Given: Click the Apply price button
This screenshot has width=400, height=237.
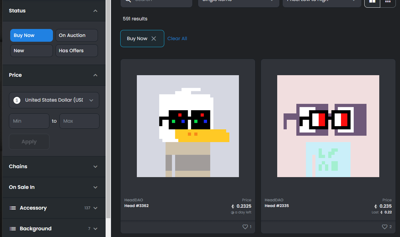Looking at the screenshot, I should pos(29,142).
